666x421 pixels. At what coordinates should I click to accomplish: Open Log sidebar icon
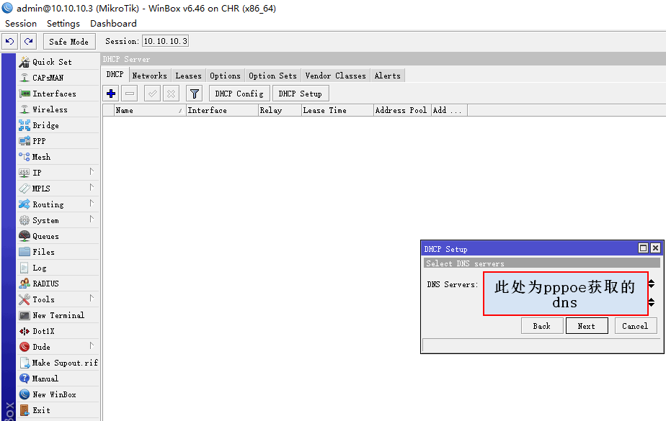25,268
